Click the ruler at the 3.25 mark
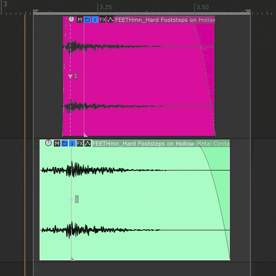The image size is (276, 276). tap(98, 8)
